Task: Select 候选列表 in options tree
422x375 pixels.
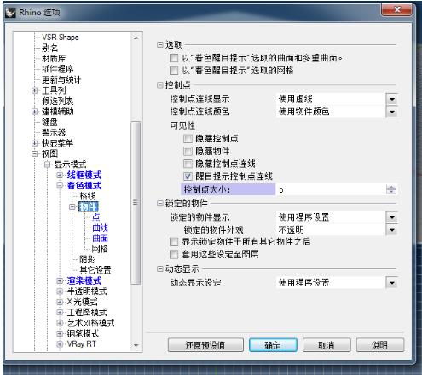Action: (58, 101)
